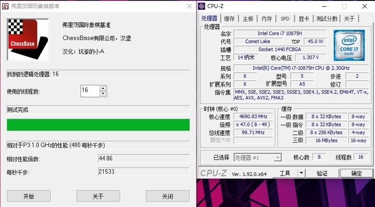Click the 测试完成 status text

click(x=17, y=110)
